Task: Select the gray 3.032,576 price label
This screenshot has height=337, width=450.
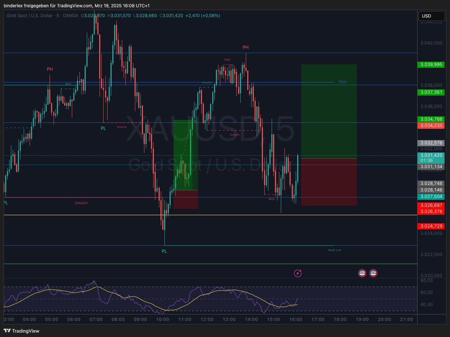Action: tap(431, 143)
